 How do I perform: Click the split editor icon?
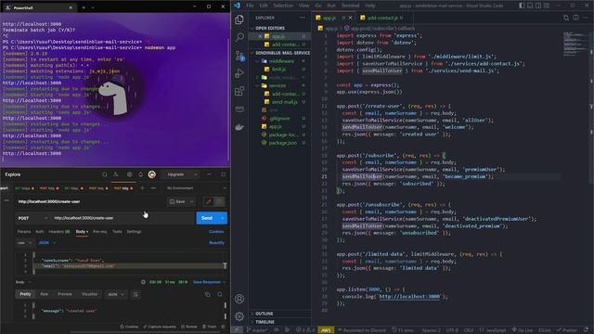point(575,18)
